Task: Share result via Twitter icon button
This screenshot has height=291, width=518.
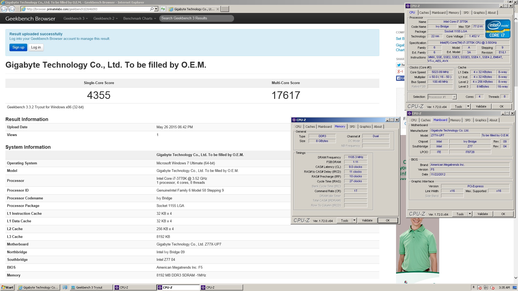Action: 400,65
